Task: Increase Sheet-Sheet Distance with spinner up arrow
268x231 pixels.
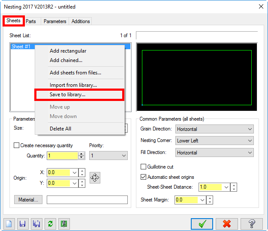Action: 234,185
